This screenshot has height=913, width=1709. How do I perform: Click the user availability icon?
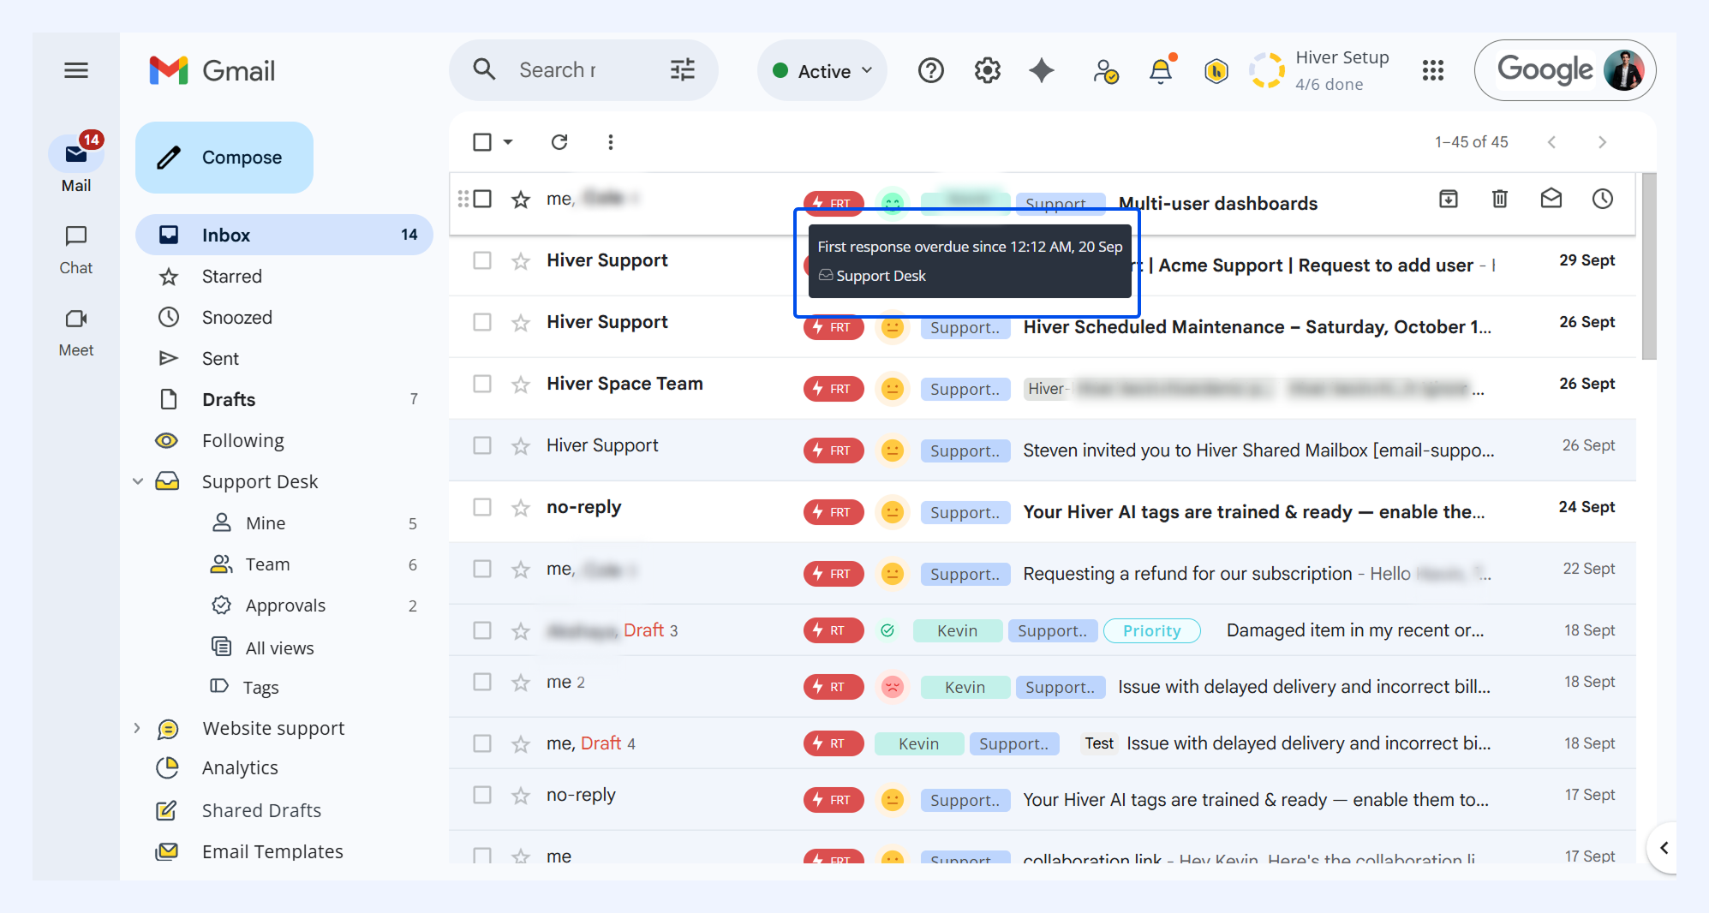[x=1105, y=71]
